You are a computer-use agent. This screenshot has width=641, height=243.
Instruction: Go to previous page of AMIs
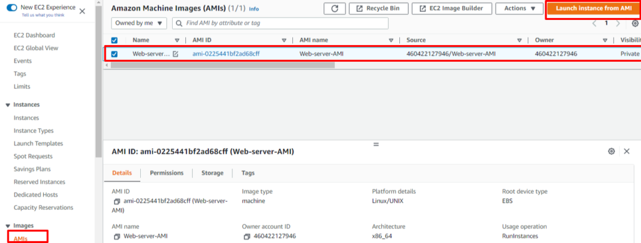click(x=595, y=23)
